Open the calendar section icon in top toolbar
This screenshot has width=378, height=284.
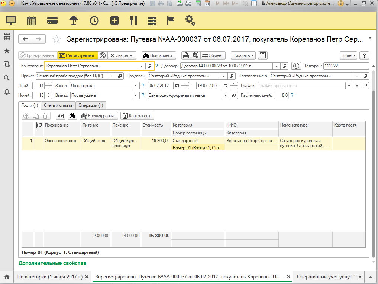[32, 20]
